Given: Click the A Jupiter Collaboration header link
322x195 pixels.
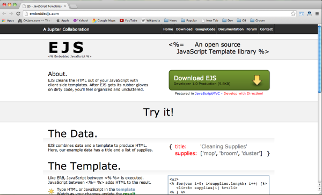Looking at the screenshot, I should 66,29.
